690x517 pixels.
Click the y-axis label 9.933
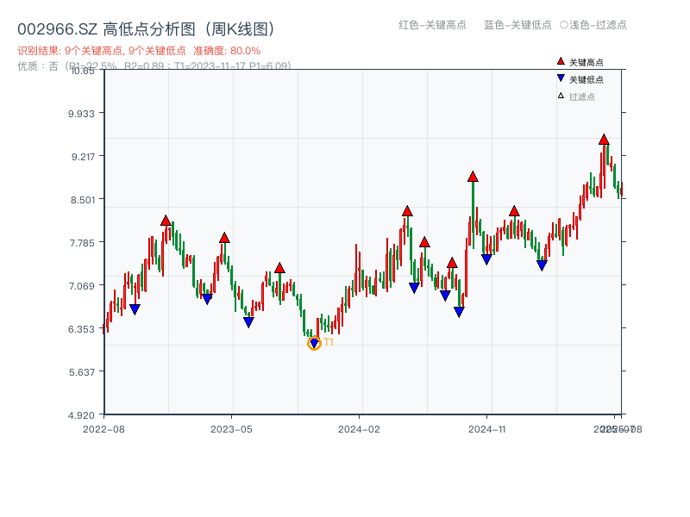[81, 114]
